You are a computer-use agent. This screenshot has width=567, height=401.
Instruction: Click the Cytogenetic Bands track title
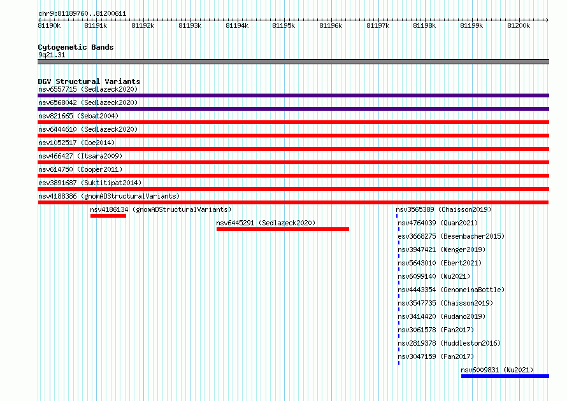pyautogui.click(x=76, y=47)
